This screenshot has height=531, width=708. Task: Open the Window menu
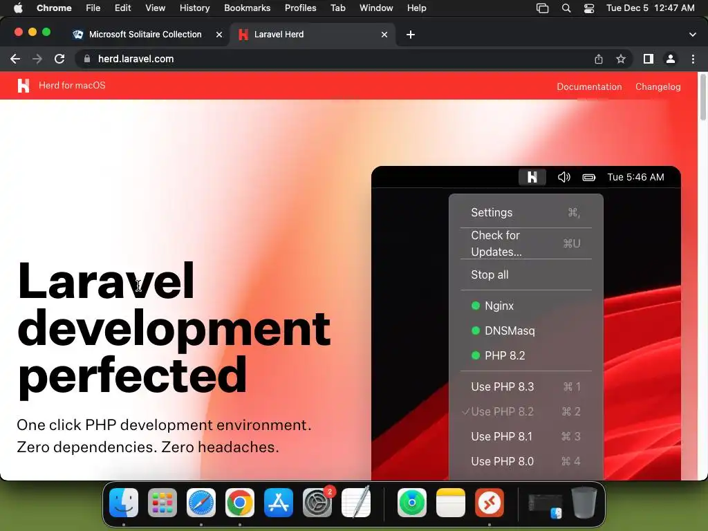376,8
